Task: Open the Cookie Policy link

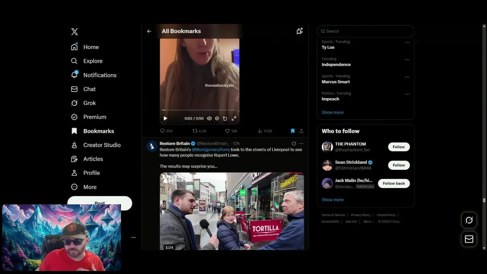Action: (386, 215)
